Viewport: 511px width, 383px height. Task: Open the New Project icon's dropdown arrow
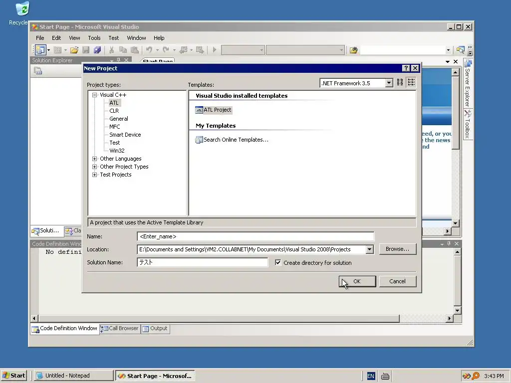pyautogui.click(x=48, y=50)
